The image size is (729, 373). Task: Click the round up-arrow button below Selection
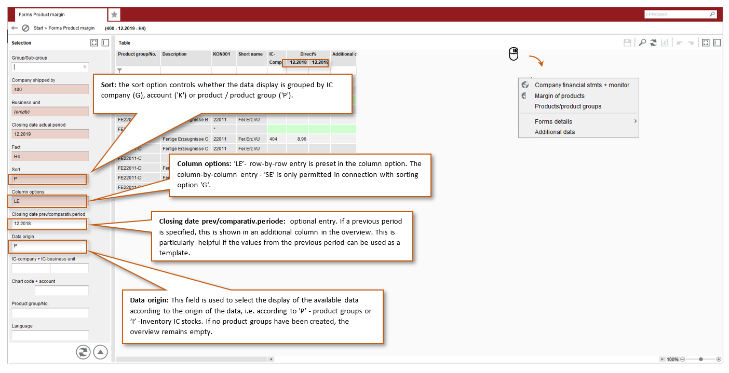[100, 352]
